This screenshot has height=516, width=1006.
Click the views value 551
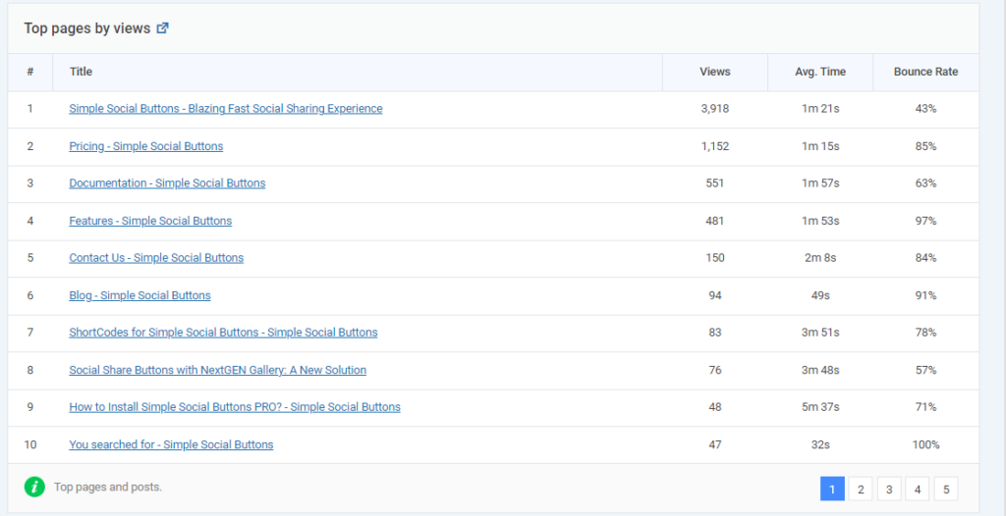[x=715, y=183]
